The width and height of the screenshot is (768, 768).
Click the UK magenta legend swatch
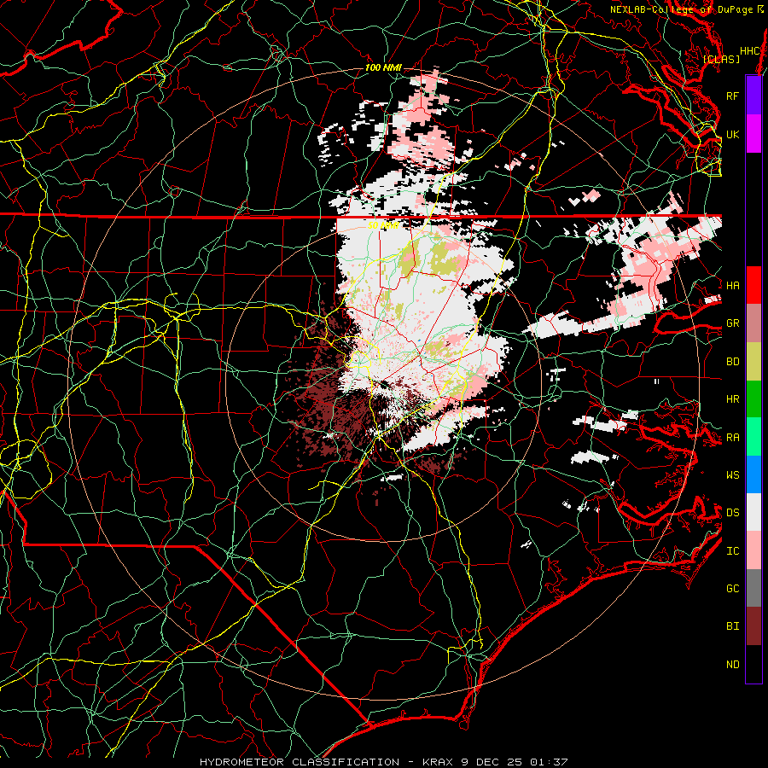pyautogui.click(x=753, y=134)
